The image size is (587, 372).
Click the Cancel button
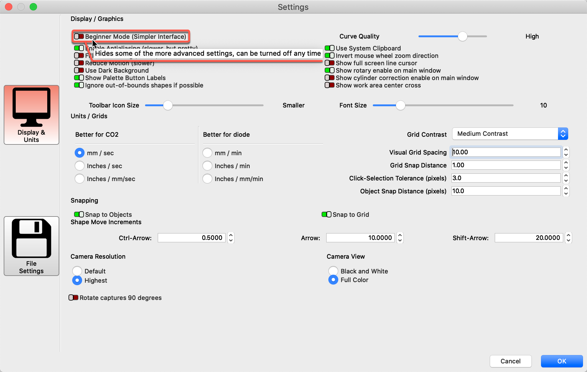[510, 361]
